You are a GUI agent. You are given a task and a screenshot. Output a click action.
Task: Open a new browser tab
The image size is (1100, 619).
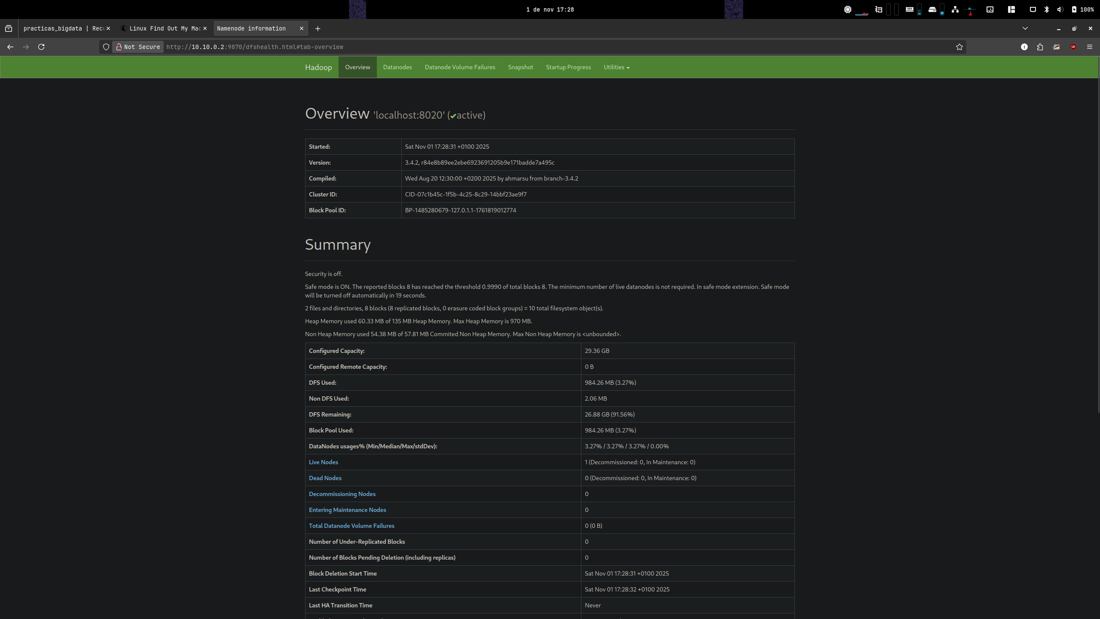coord(318,29)
